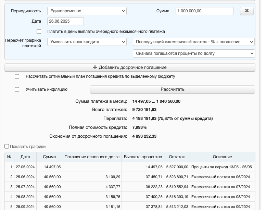The width and height of the screenshot is (266, 210).
Task: Click the № column header
Action: [x=9, y=157]
